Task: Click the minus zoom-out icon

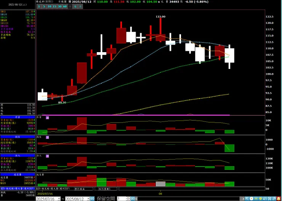Action: pos(256,199)
